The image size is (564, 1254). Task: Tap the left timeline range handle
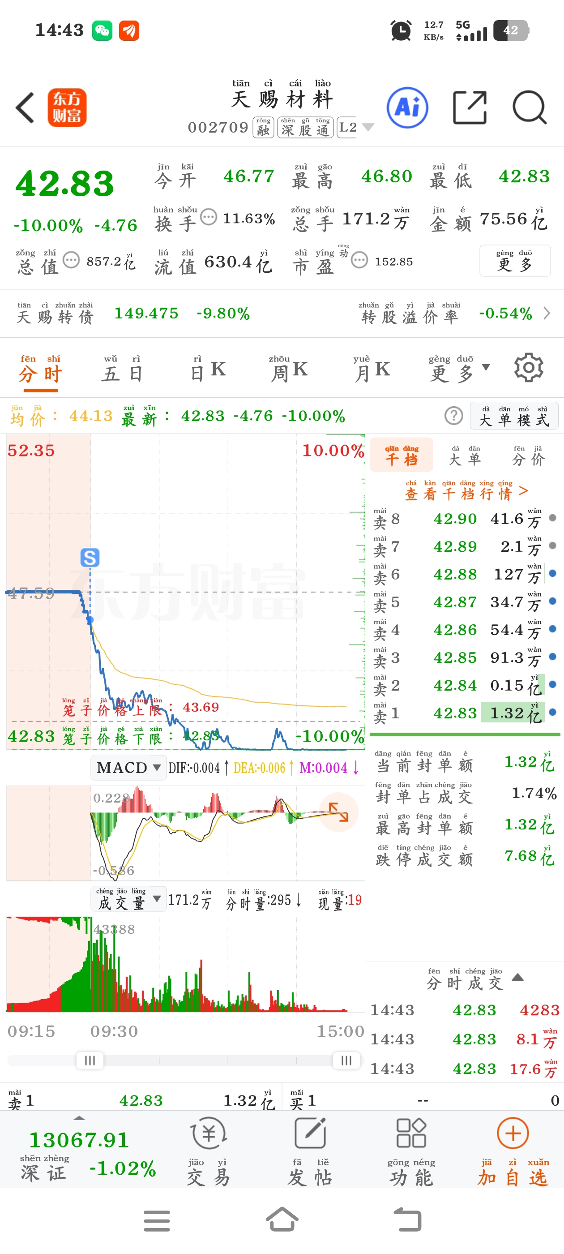[x=90, y=1060]
